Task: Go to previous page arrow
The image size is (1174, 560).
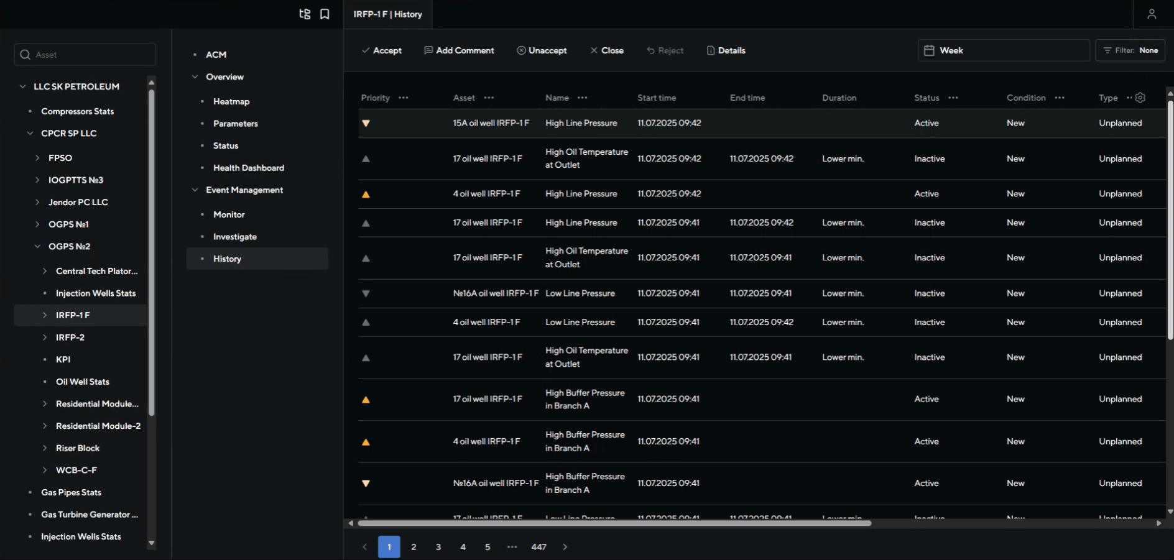Action: [364, 547]
